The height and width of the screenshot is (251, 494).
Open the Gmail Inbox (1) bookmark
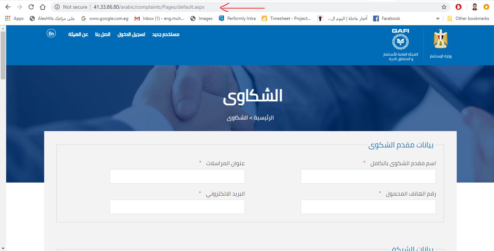[x=159, y=18]
